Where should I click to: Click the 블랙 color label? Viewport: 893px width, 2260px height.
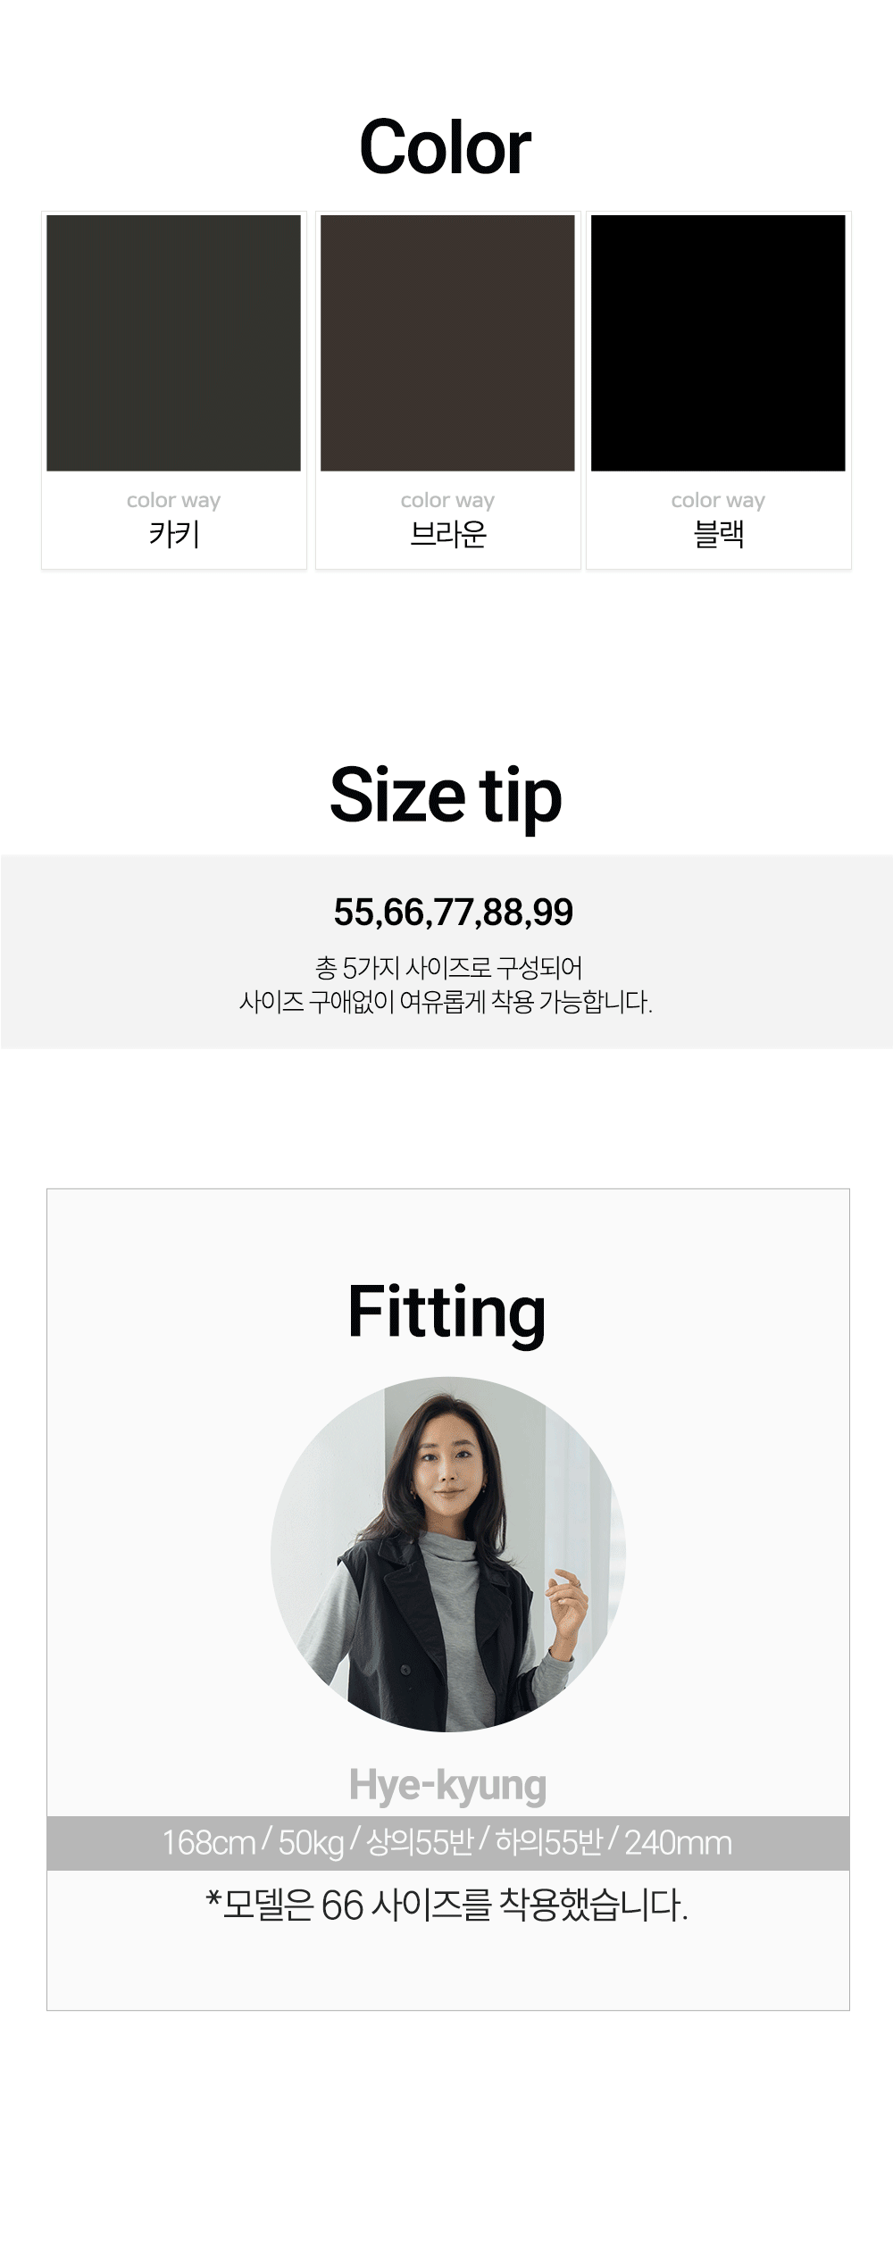pyautogui.click(x=719, y=534)
